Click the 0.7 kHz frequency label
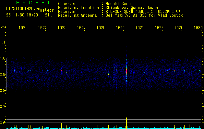Screen dimensions: 204x129 3,107
